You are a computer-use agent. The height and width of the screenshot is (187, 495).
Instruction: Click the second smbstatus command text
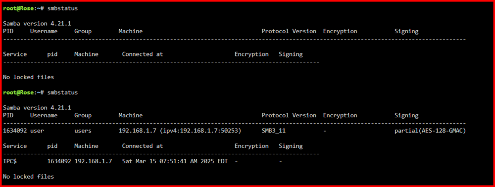[x=62, y=93]
